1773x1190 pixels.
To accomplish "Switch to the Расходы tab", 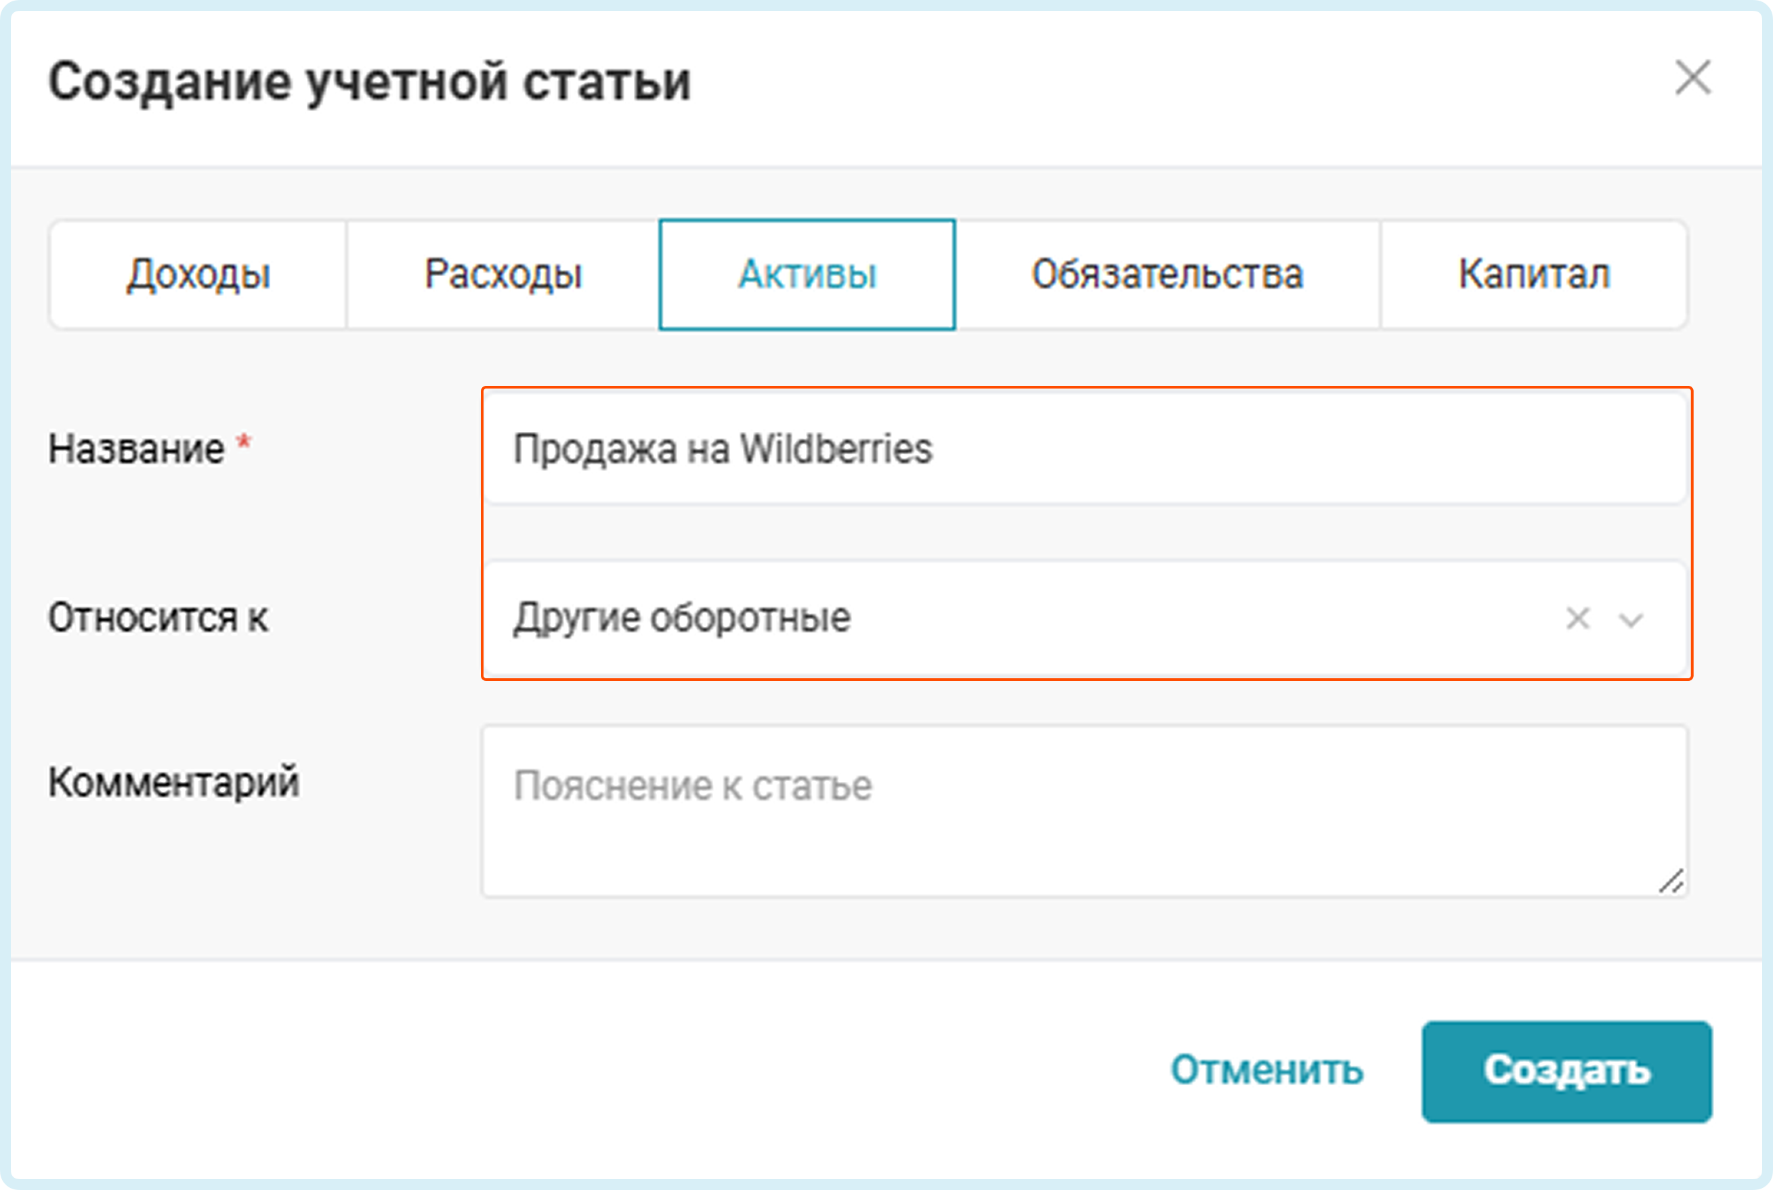I will pos(503,275).
